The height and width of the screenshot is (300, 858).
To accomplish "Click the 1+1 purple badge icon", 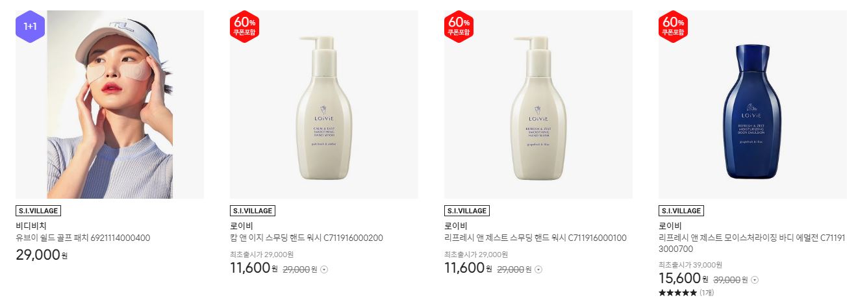I will tap(30, 27).
